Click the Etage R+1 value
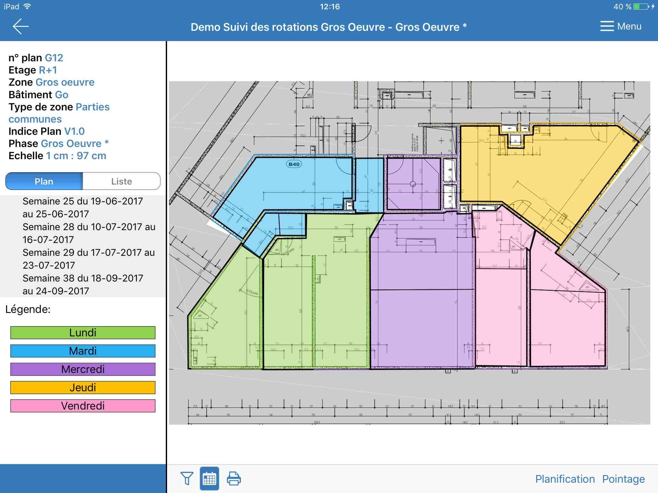 pyautogui.click(x=48, y=70)
